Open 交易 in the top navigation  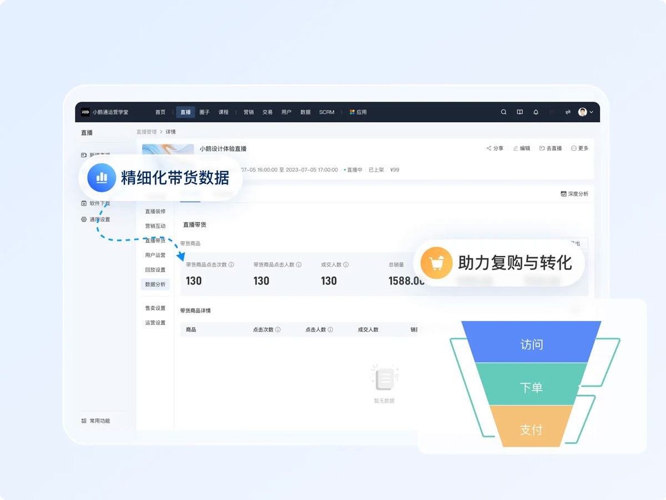coord(268,112)
